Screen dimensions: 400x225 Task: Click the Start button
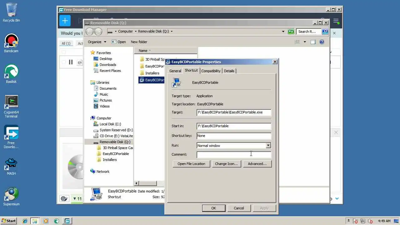coord(9,221)
